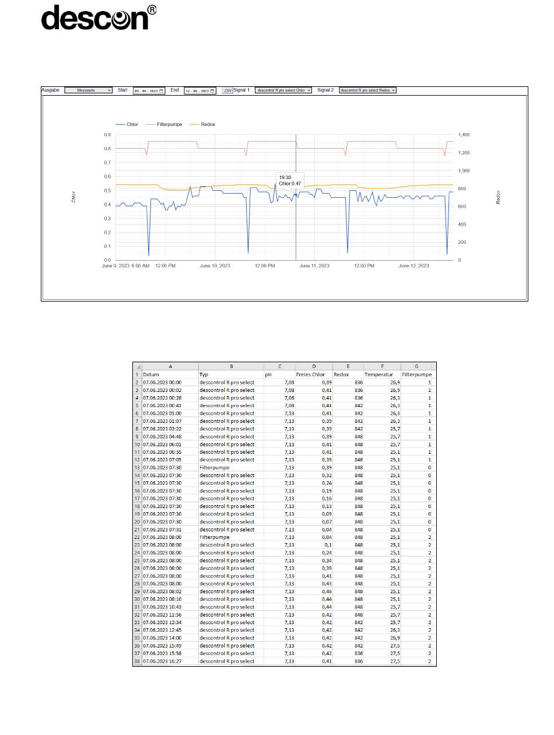
Task: Select column B header
Action: pos(231,366)
